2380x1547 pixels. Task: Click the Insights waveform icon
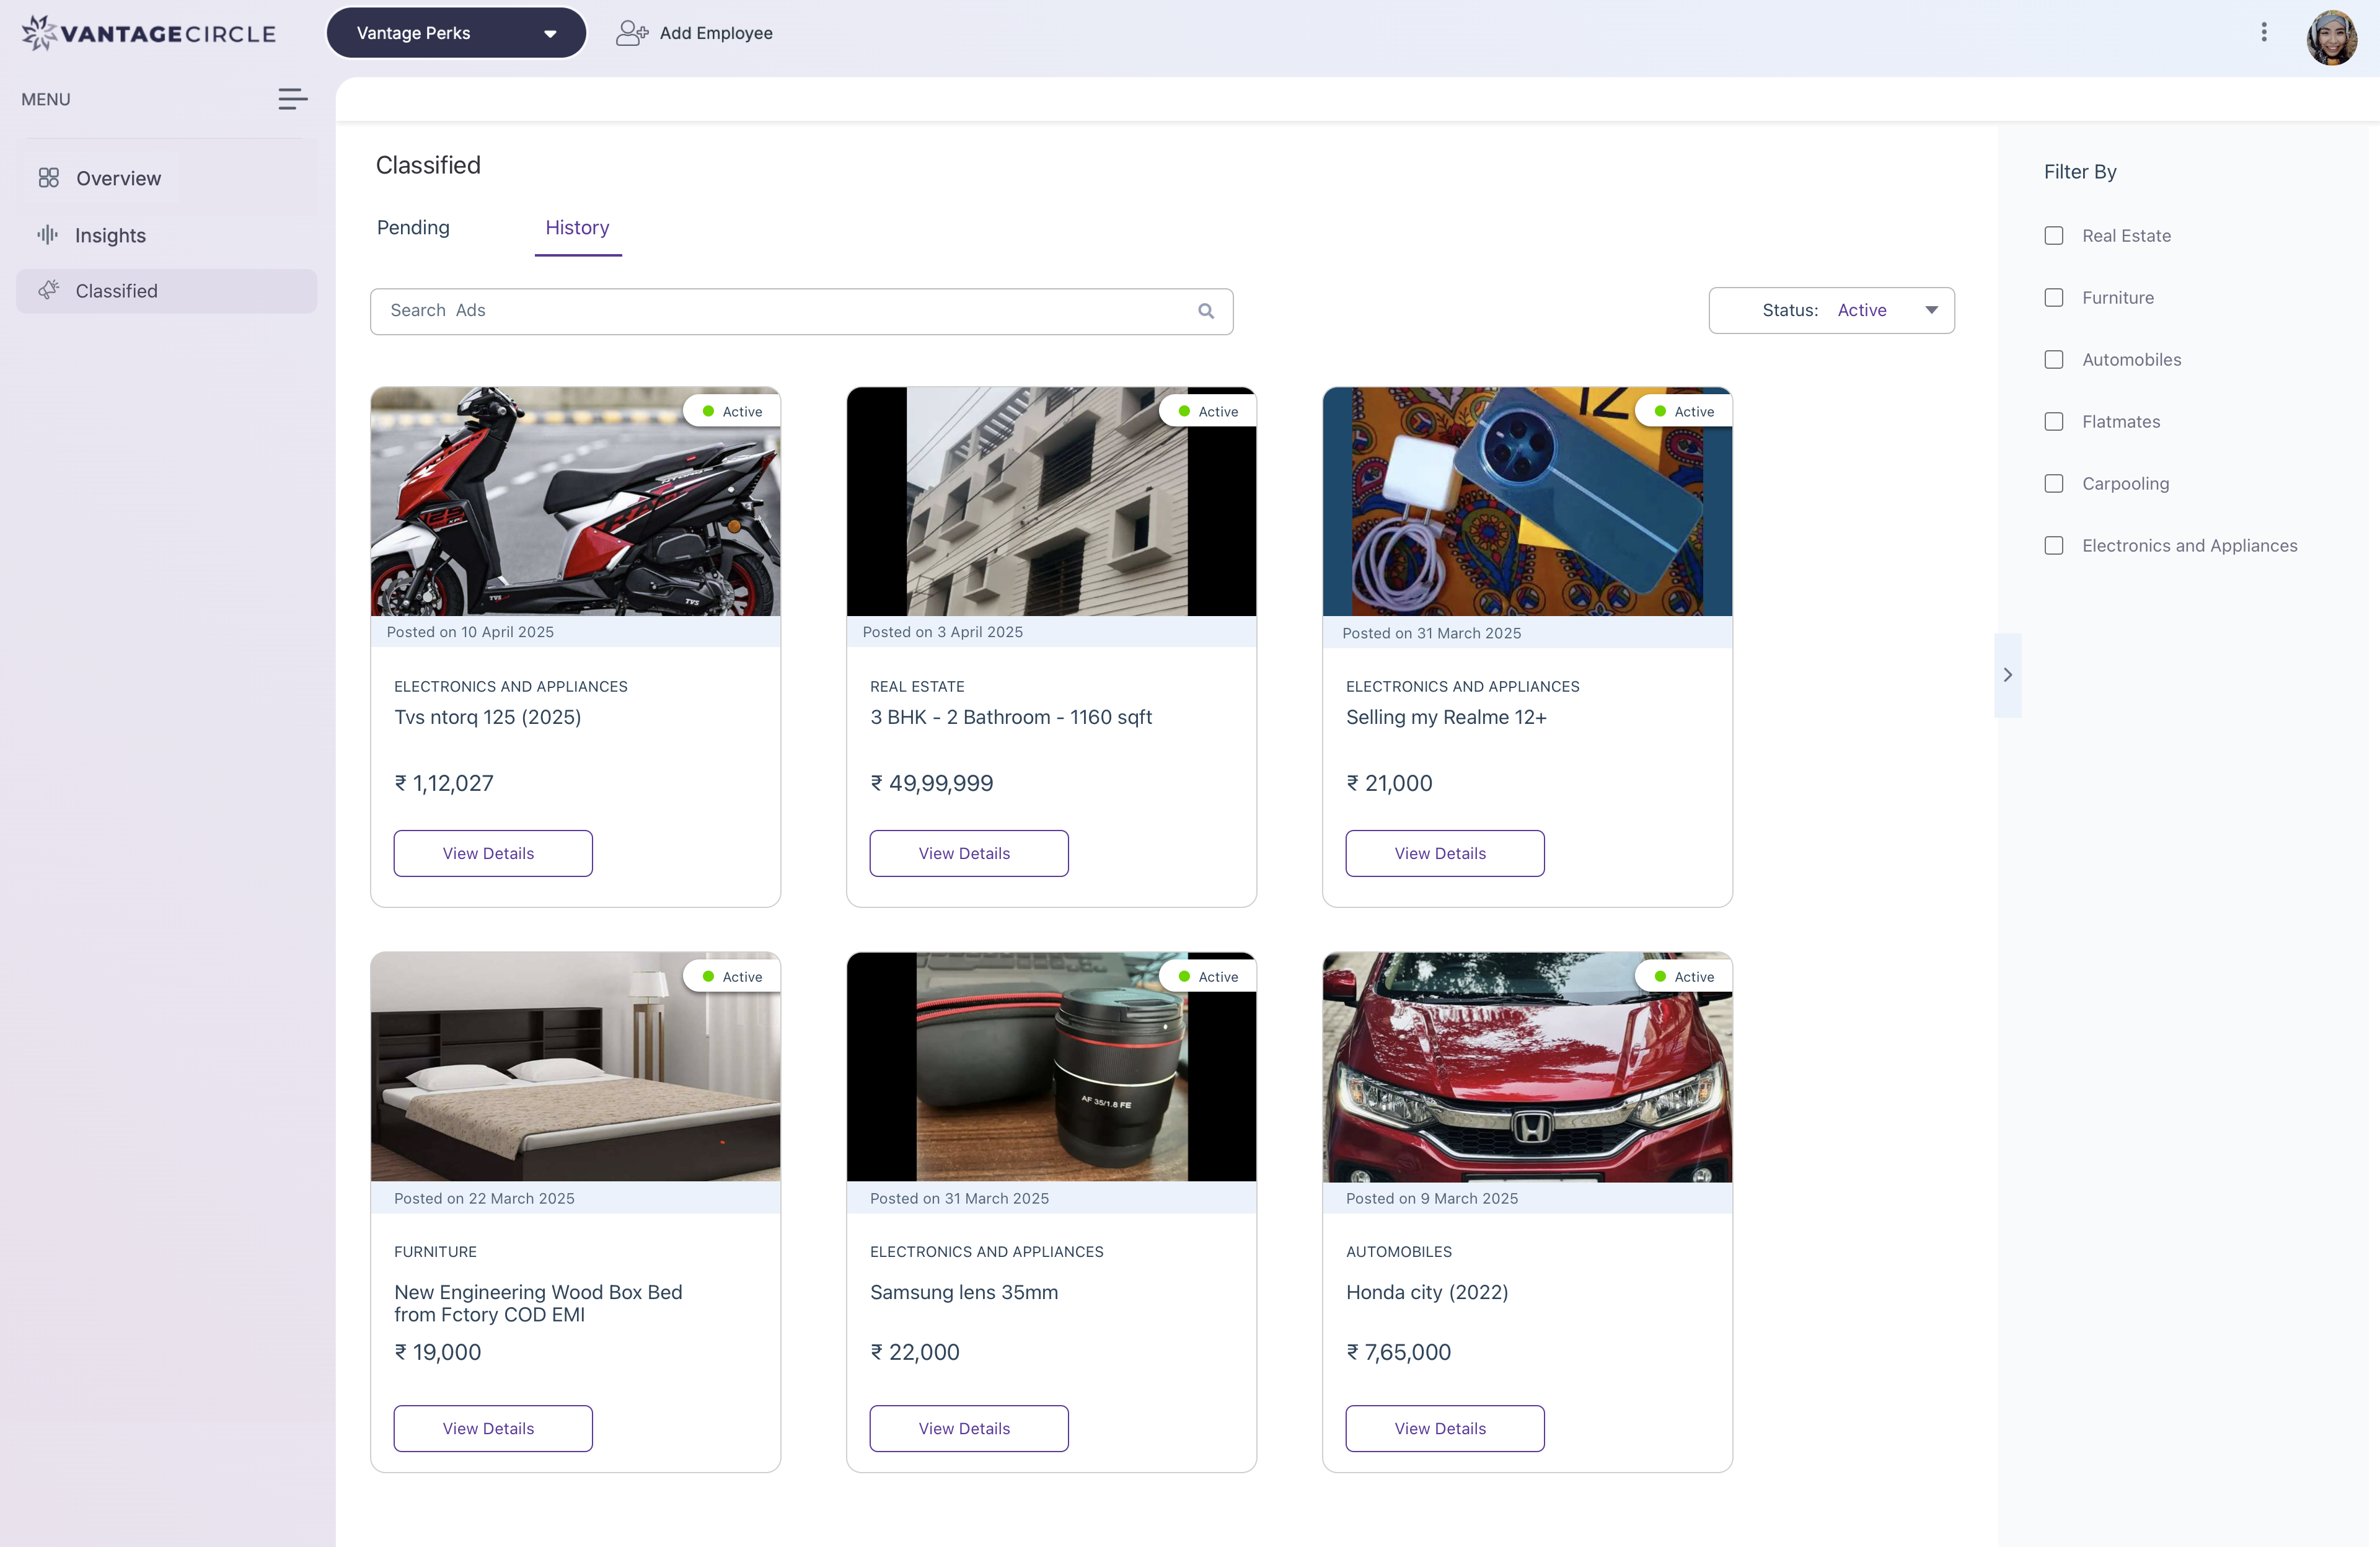pos(48,235)
